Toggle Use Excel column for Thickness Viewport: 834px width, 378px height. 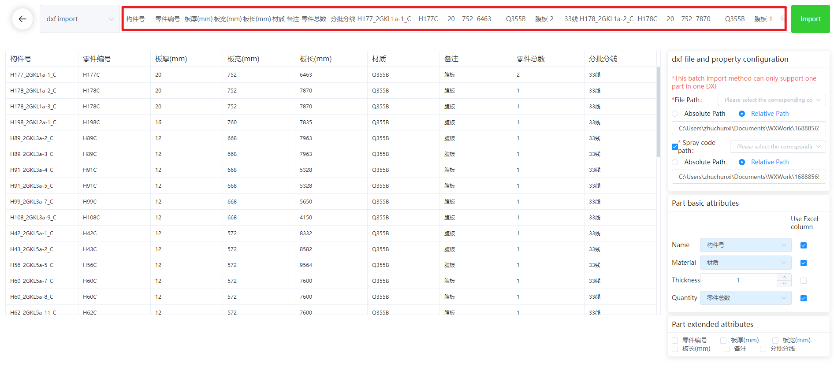804,281
